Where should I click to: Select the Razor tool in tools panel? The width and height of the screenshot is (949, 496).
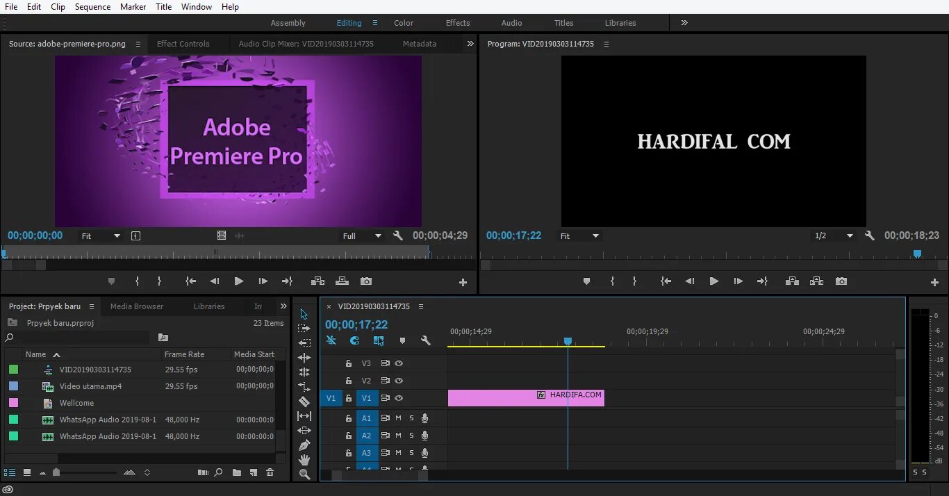pyautogui.click(x=304, y=402)
